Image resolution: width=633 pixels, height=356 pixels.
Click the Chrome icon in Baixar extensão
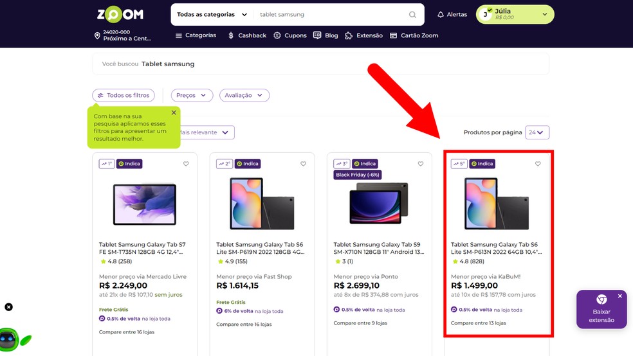[601, 299]
